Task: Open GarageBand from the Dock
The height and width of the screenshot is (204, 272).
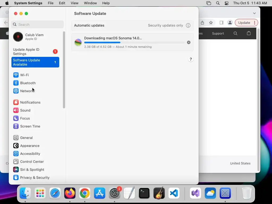Action: pos(159,193)
